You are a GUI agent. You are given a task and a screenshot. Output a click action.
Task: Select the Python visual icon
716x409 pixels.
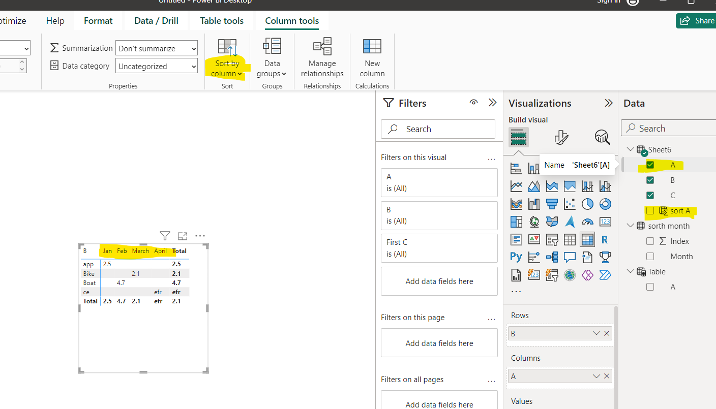(516, 257)
